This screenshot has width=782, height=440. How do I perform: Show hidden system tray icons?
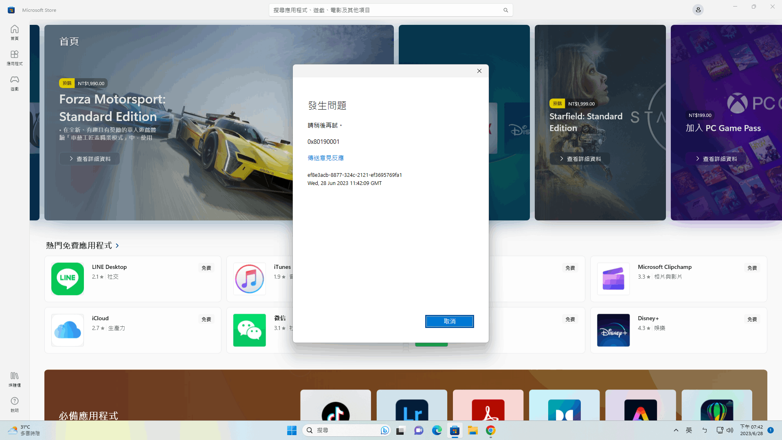[676, 430]
